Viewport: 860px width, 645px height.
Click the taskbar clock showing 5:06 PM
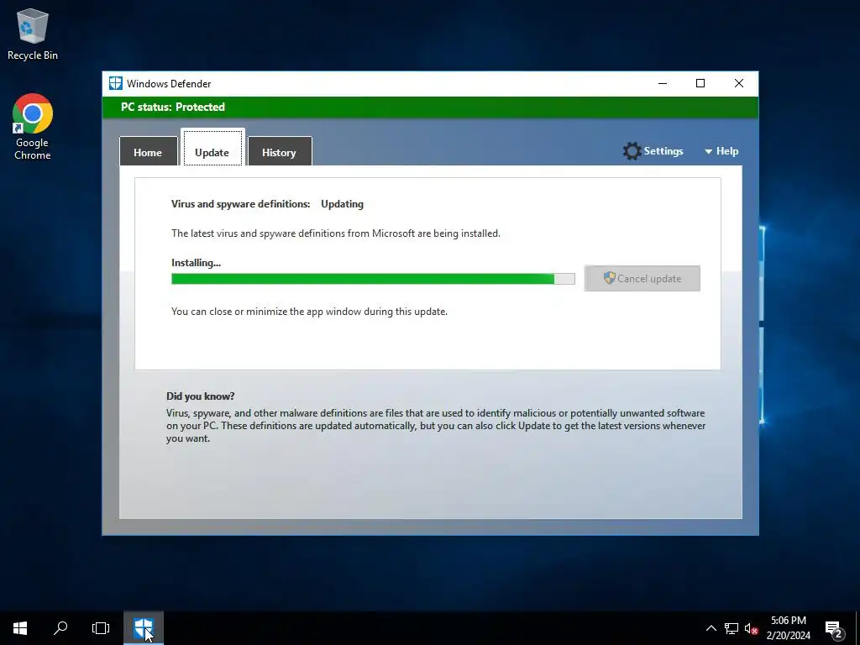788,628
